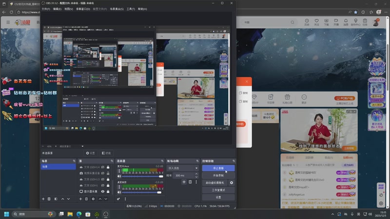Unlock the 文本 (GDI+) 4 source
The width and height of the screenshot is (390, 219).
coord(108,167)
